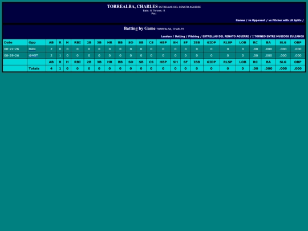Click the Date column header
This screenshot has width=308, height=231.
click(15, 42)
